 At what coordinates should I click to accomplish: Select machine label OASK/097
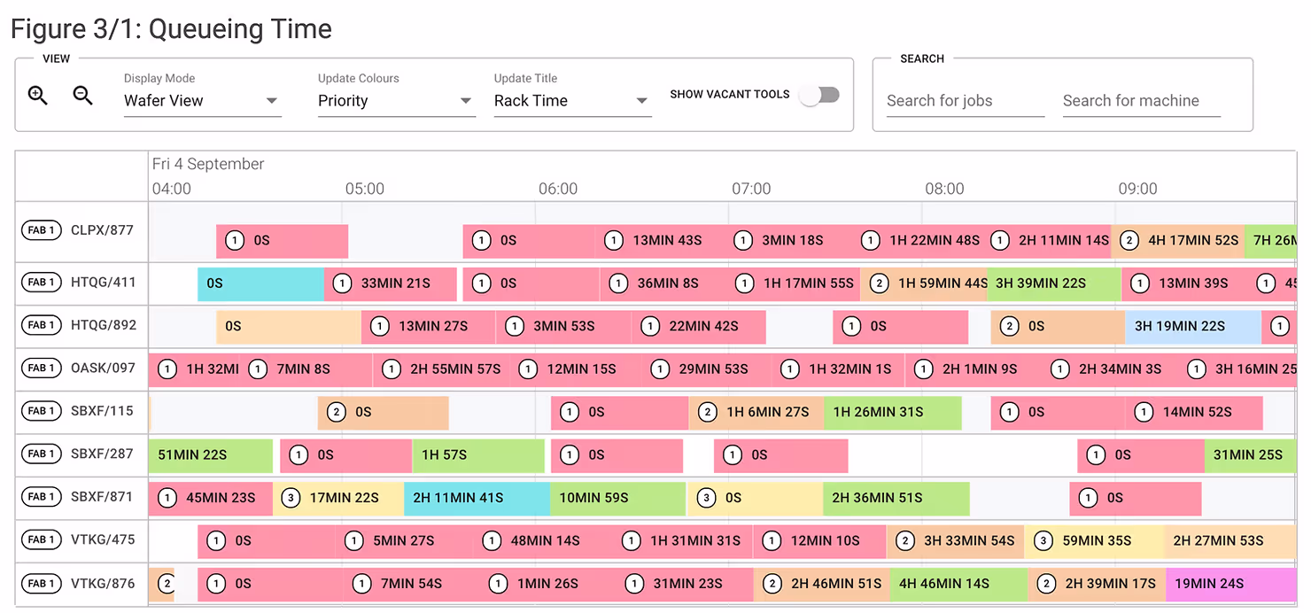(x=103, y=368)
